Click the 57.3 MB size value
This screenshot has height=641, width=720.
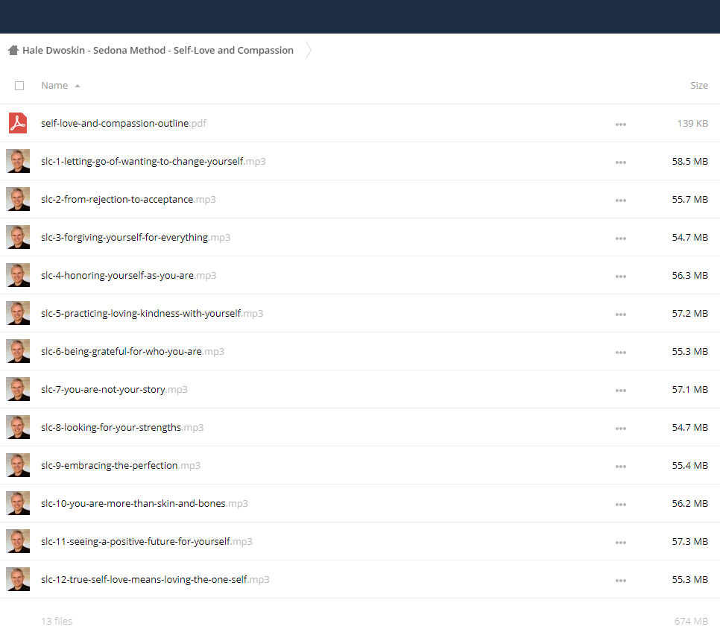689,543
